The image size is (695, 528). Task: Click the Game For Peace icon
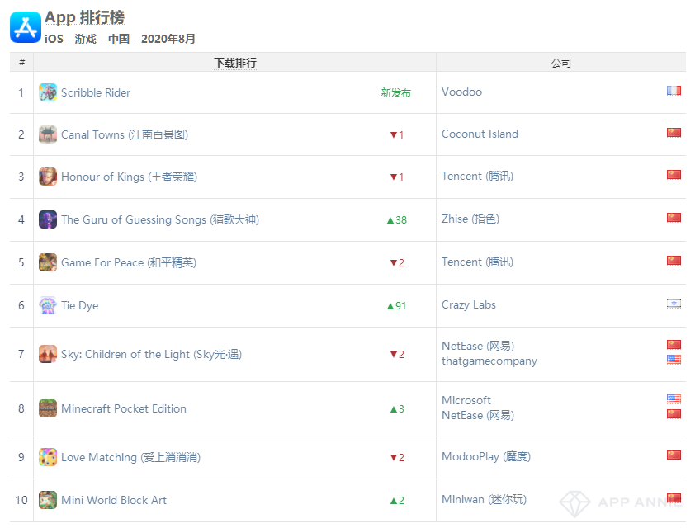[48, 262]
